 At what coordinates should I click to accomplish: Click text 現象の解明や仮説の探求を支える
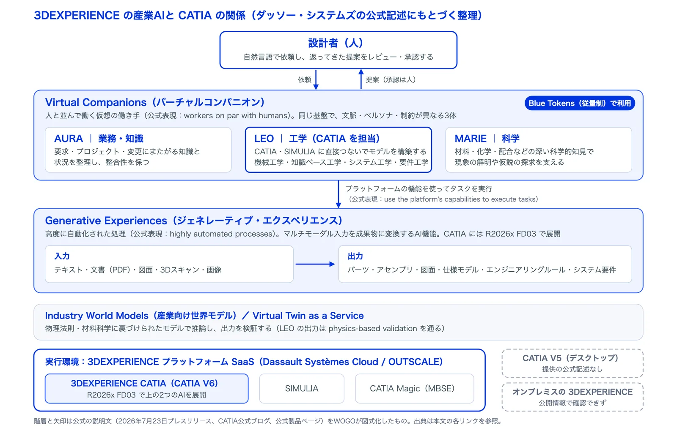pyautogui.click(x=509, y=162)
